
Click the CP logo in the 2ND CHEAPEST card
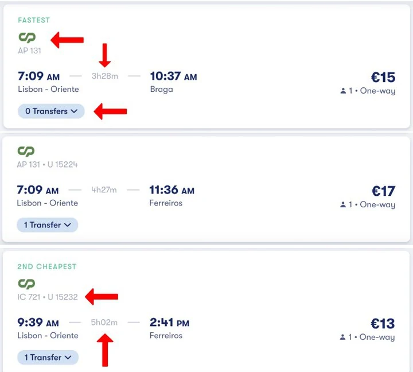coord(26,284)
